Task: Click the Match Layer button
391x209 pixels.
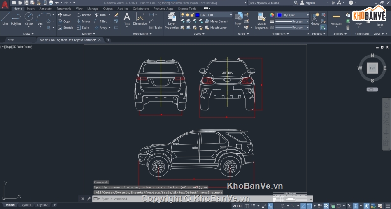Action: (216, 28)
